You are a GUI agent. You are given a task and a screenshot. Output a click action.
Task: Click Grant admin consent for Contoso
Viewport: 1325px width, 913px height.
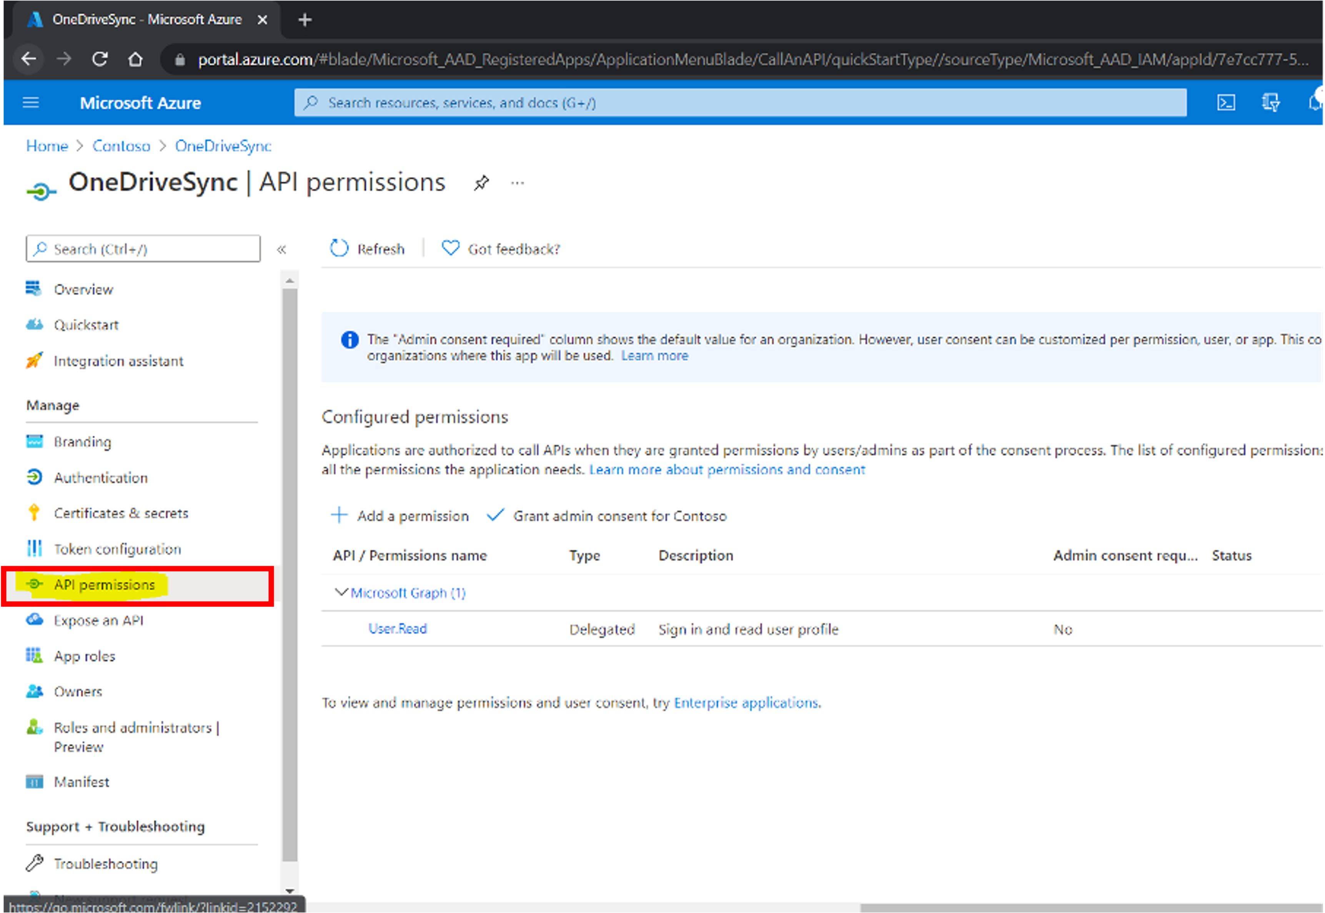pyautogui.click(x=607, y=516)
